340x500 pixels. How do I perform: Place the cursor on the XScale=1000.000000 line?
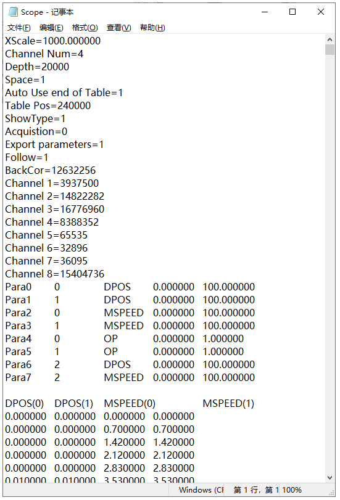pyautogui.click(x=52, y=41)
